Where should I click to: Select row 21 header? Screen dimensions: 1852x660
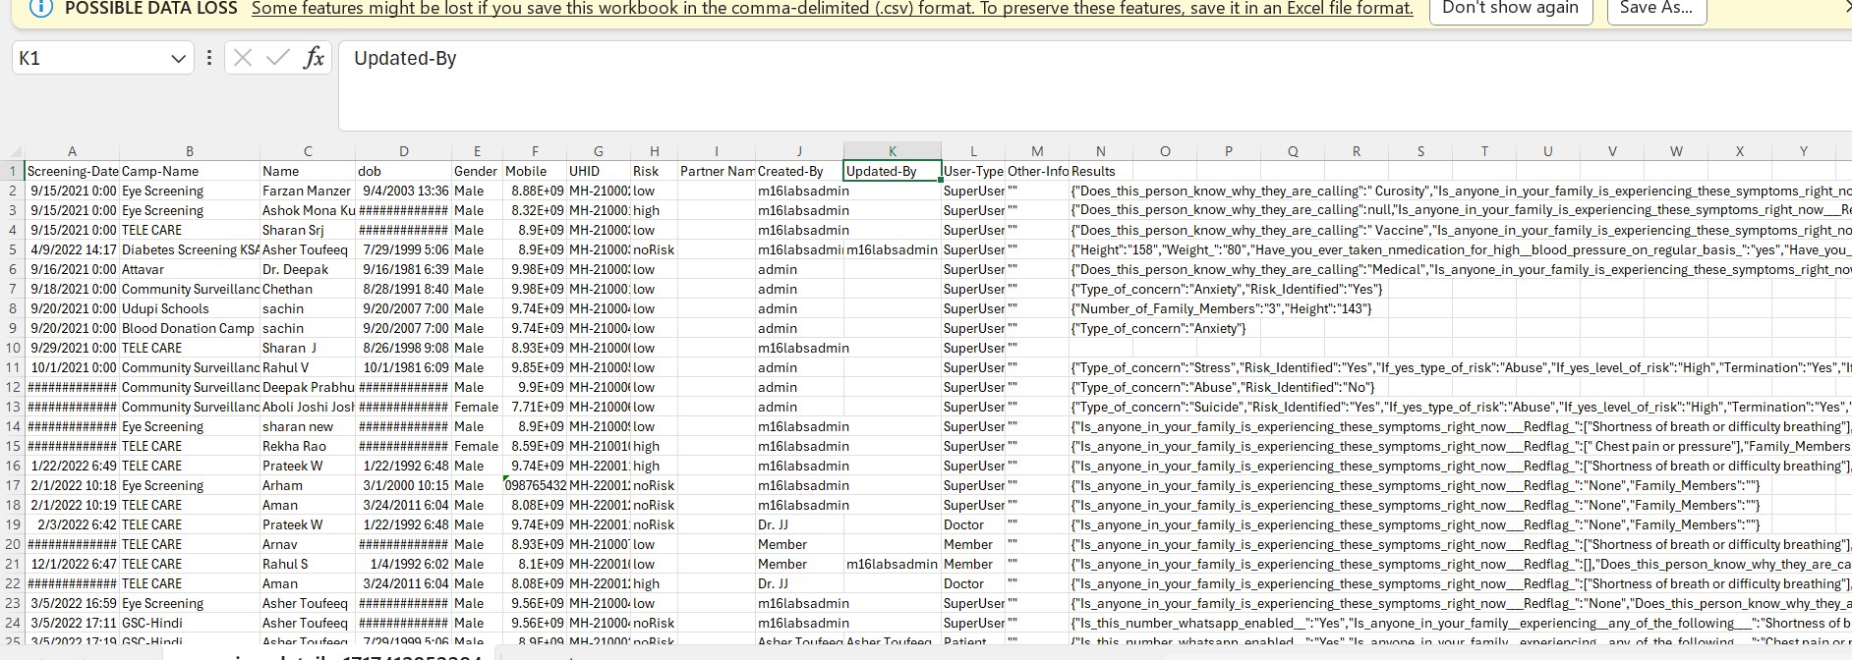coord(12,564)
